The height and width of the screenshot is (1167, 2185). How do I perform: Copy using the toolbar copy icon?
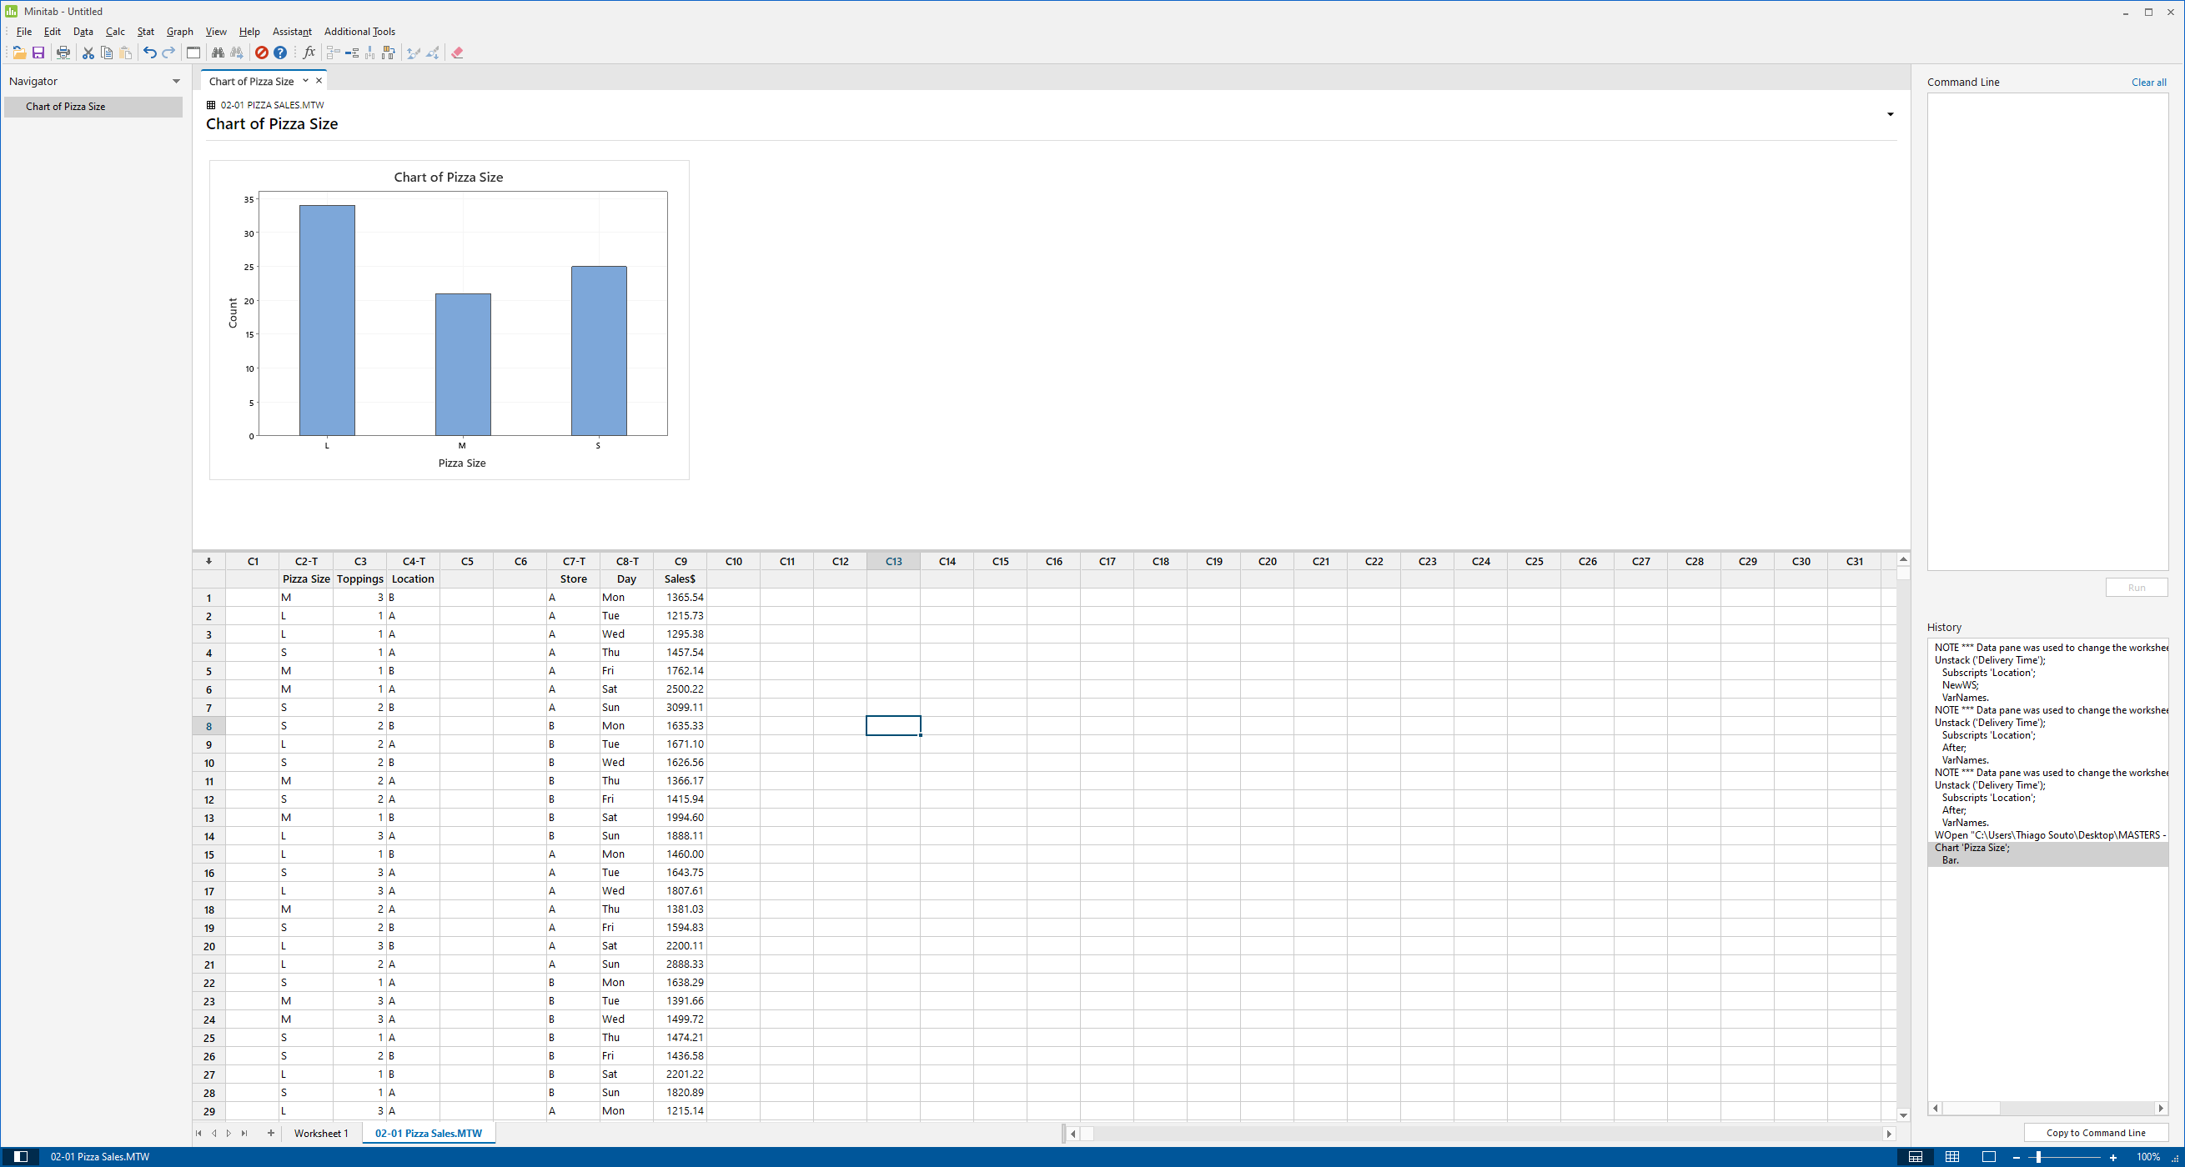(x=107, y=53)
